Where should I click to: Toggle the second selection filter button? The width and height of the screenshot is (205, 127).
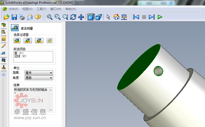(x=28, y=41)
